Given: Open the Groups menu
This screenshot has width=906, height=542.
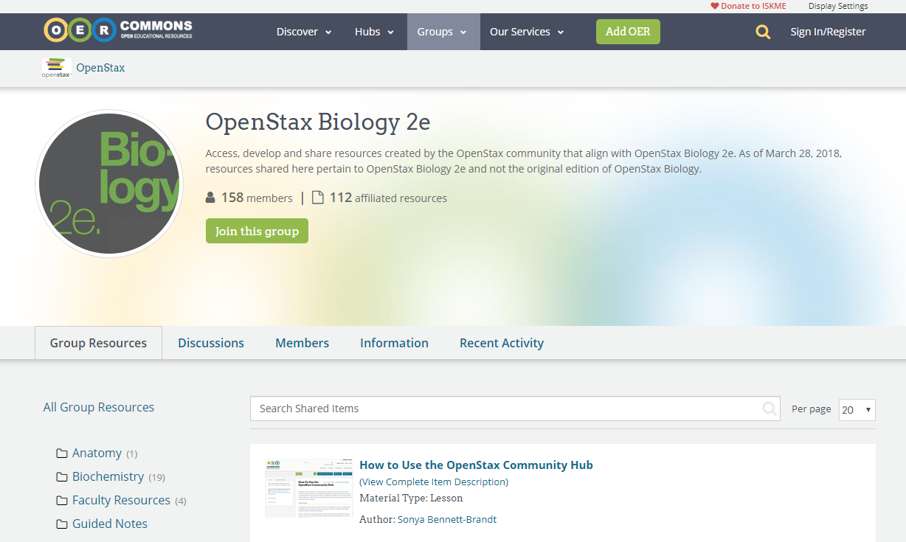Looking at the screenshot, I should (442, 32).
